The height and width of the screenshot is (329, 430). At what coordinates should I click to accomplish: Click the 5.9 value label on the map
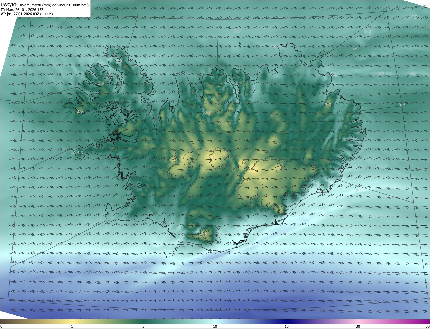tap(402, 105)
